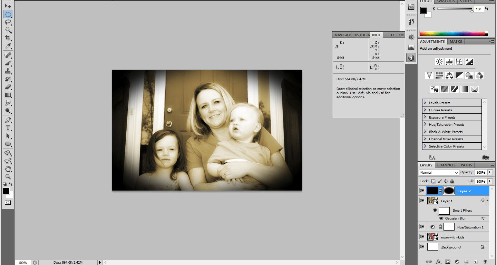497x265 pixels.
Task: Add a Gradient Map adjustment
Action: 465,89
